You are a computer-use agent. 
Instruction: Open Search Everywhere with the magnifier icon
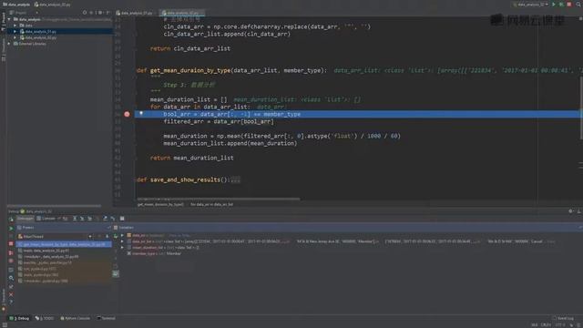(578, 5)
